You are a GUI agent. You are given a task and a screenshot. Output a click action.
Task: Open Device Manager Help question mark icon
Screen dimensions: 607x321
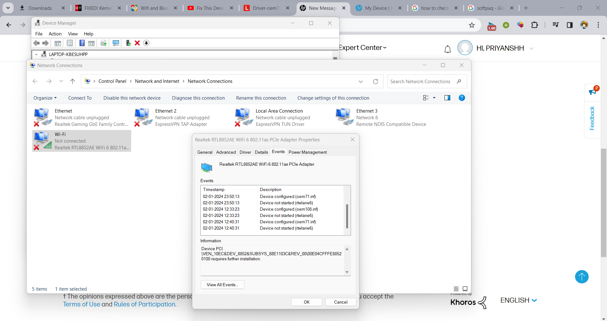click(82, 43)
